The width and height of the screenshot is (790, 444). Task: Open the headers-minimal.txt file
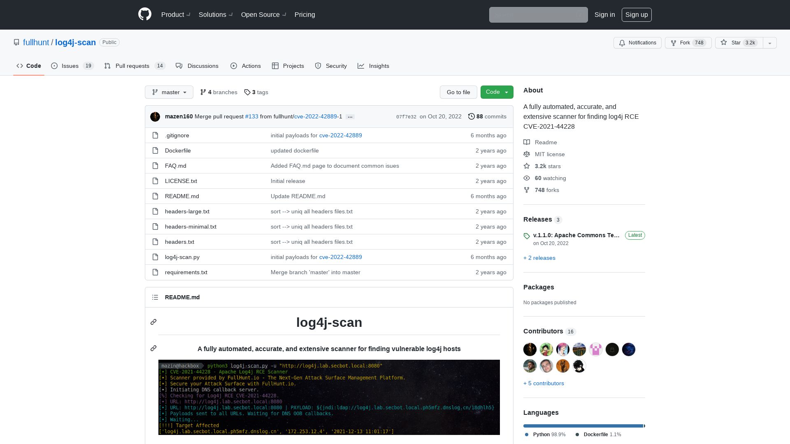tap(191, 227)
